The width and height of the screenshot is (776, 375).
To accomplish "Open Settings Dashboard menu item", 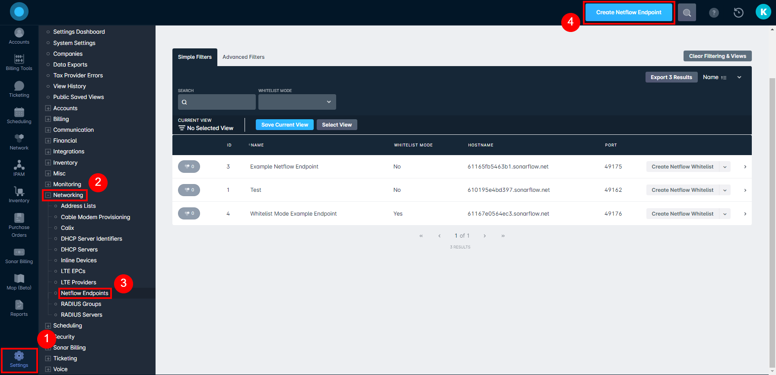I will [79, 32].
